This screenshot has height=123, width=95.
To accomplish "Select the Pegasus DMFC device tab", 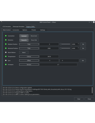I will click(x=30, y=26).
